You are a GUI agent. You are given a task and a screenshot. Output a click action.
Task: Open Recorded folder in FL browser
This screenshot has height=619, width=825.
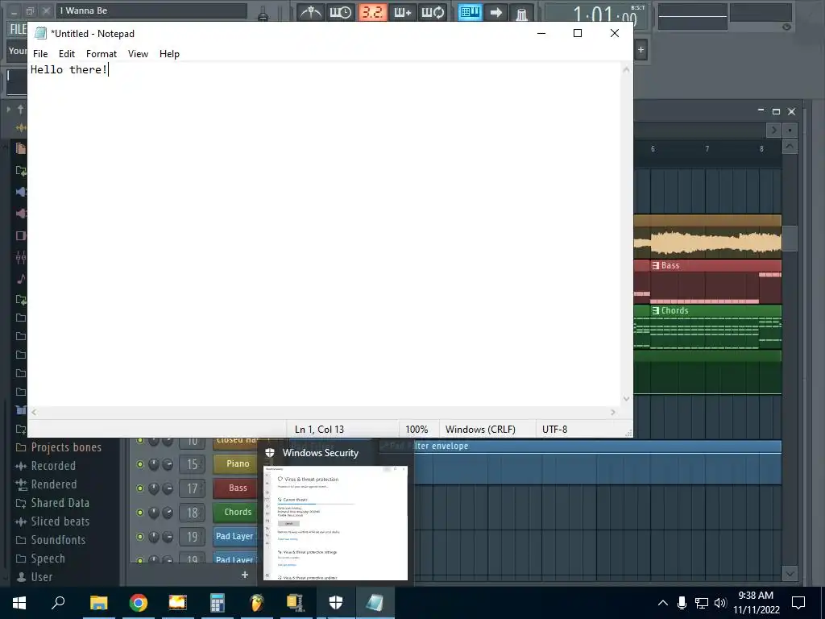point(53,466)
